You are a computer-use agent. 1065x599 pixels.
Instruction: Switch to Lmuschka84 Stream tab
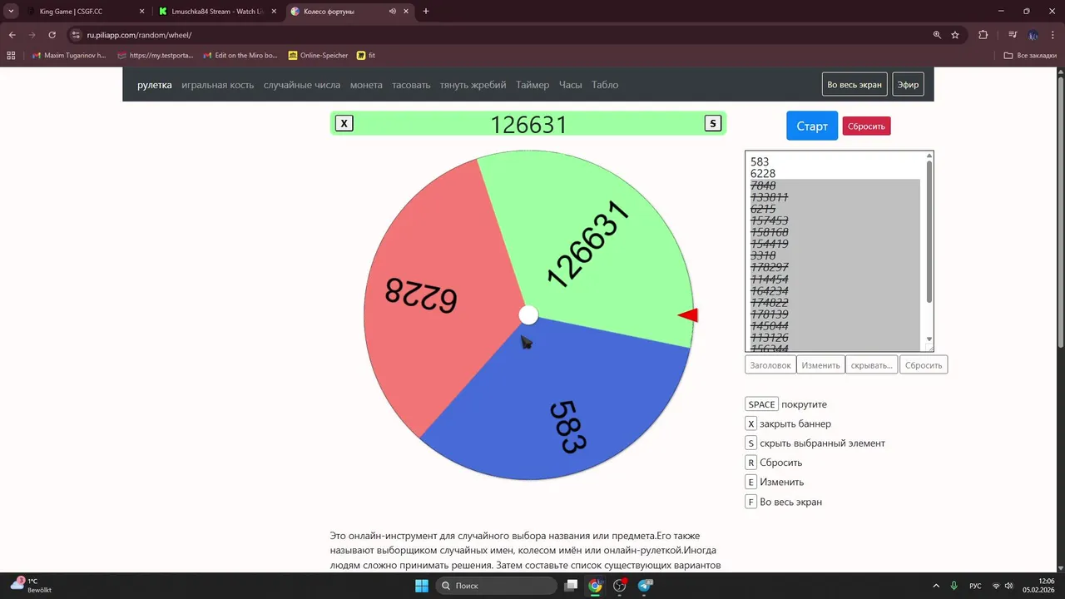tap(216, 12)
